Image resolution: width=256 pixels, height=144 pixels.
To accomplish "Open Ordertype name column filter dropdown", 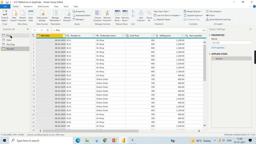I will pos(123,36).
